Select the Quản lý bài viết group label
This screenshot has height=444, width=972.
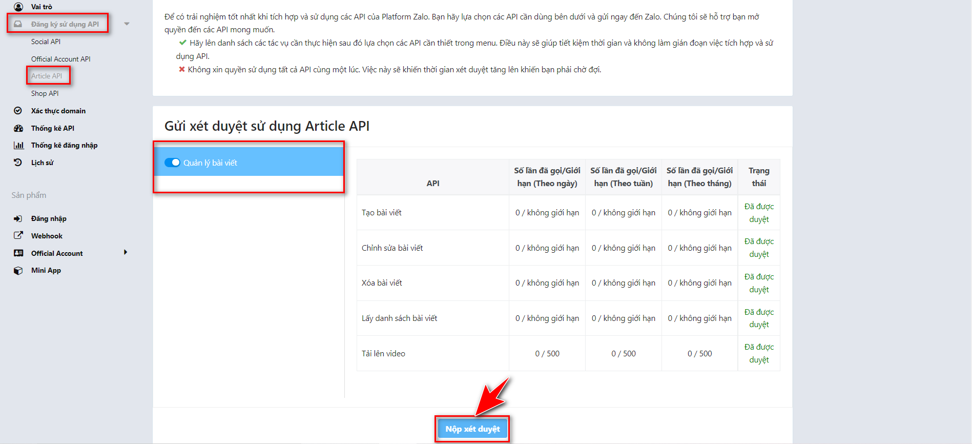coord(210,163)
